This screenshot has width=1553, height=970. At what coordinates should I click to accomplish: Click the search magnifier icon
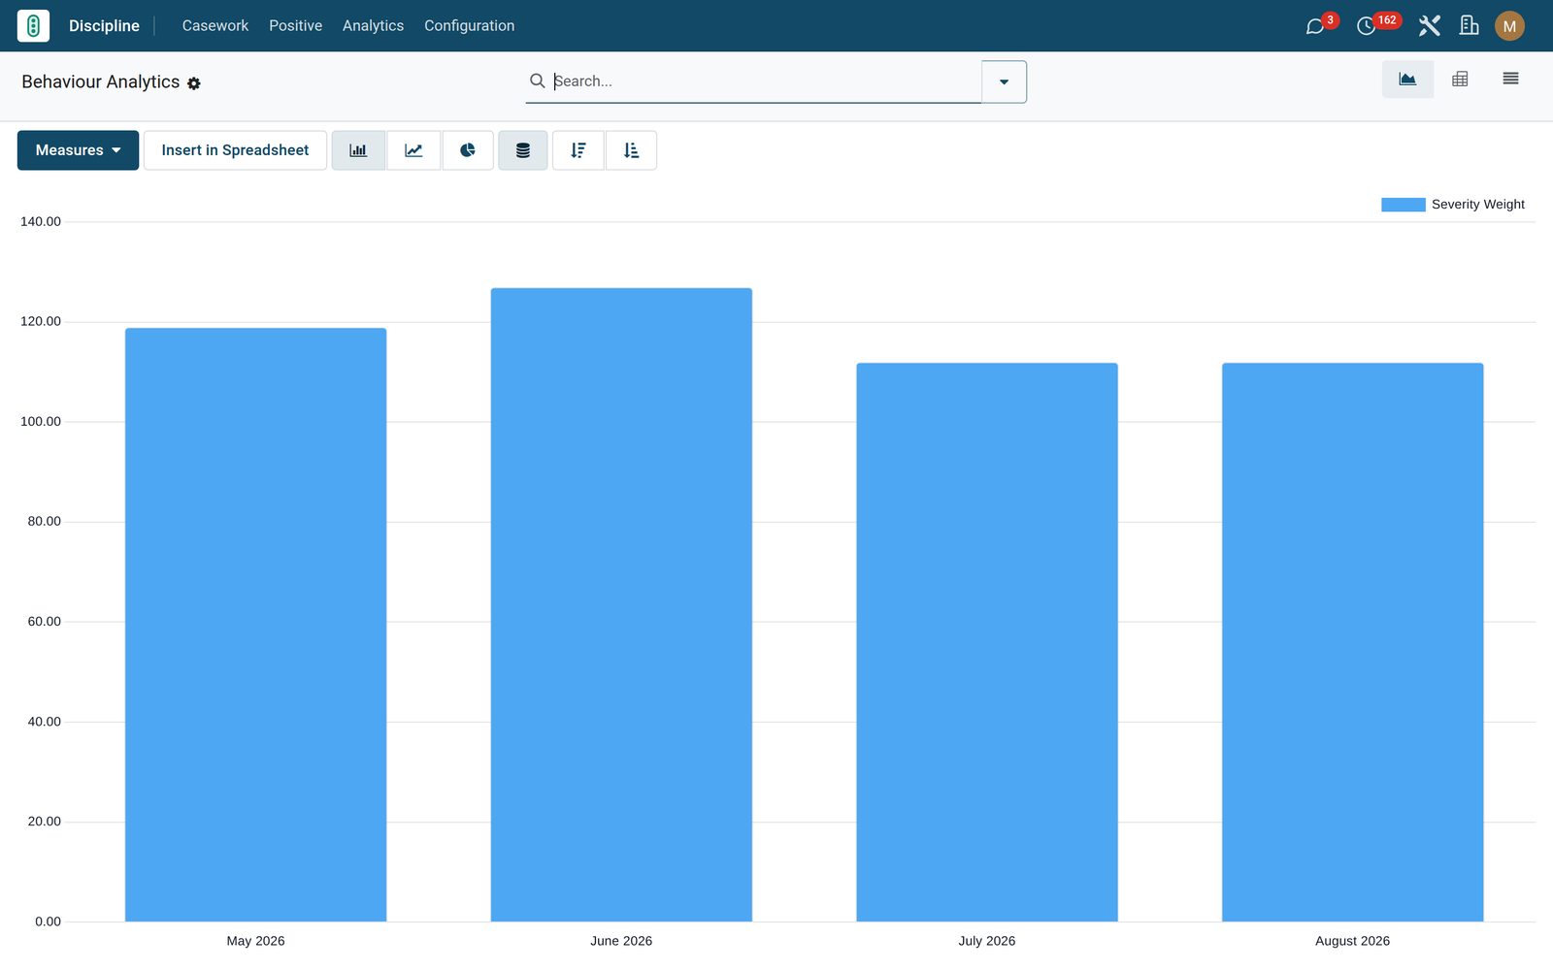(537, 81)
